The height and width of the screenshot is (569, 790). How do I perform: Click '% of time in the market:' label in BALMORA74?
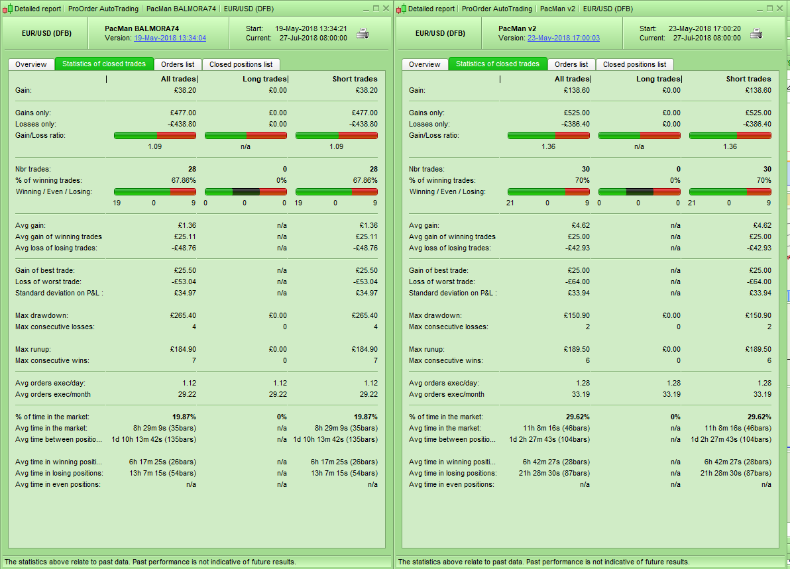point(52,417)
